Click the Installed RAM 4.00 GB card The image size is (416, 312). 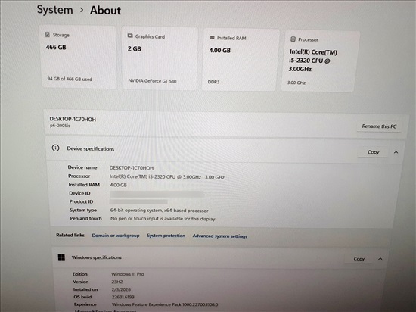coord(241,60)
